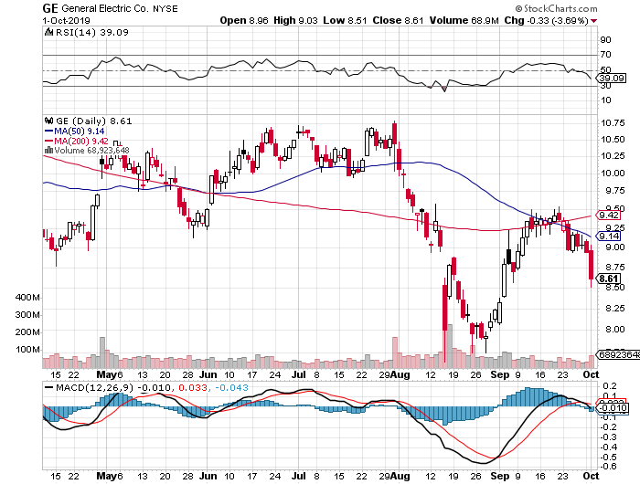Click the Low 8.51 value
This screenshot has width=640, height=484.
pos(345,20)
